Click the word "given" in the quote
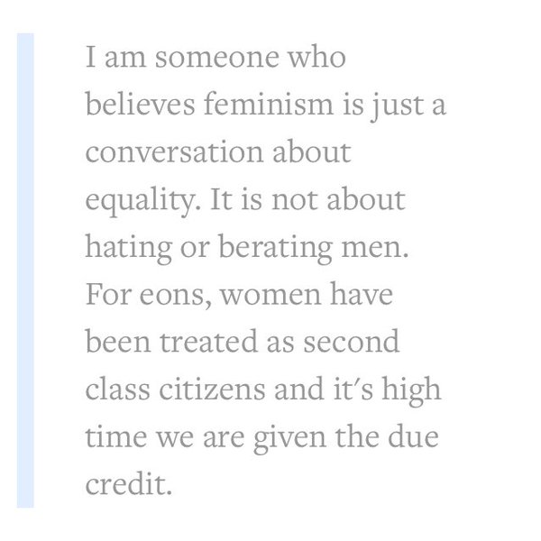 click(289, 437)
